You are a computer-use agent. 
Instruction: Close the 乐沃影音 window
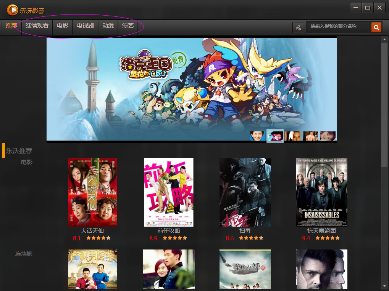tap(379, 8)
